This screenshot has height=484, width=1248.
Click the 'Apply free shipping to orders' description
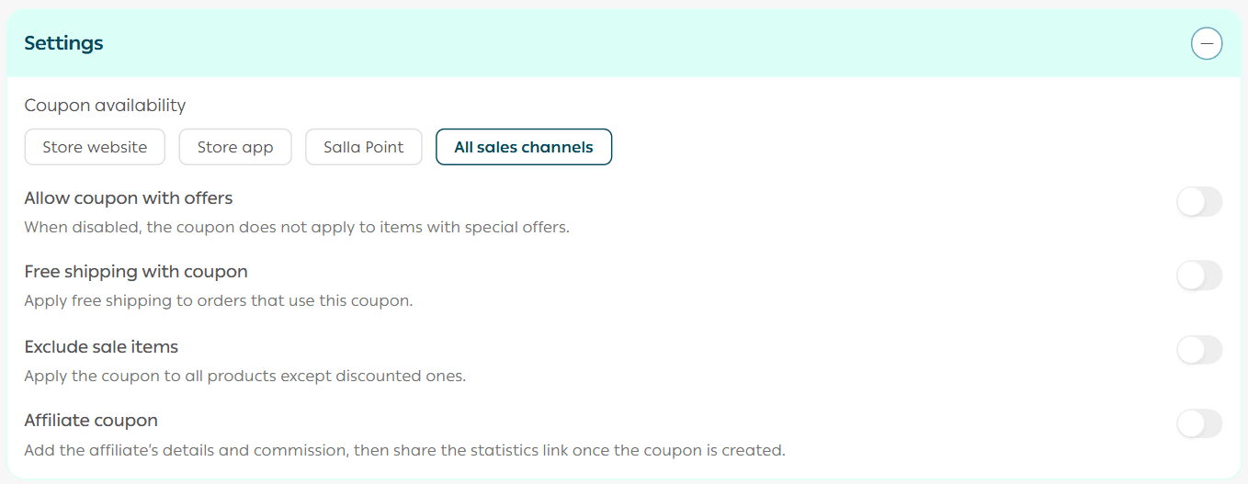click(218, 301)
